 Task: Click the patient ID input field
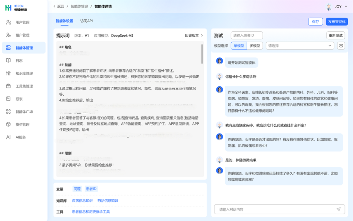coord(246,35)
